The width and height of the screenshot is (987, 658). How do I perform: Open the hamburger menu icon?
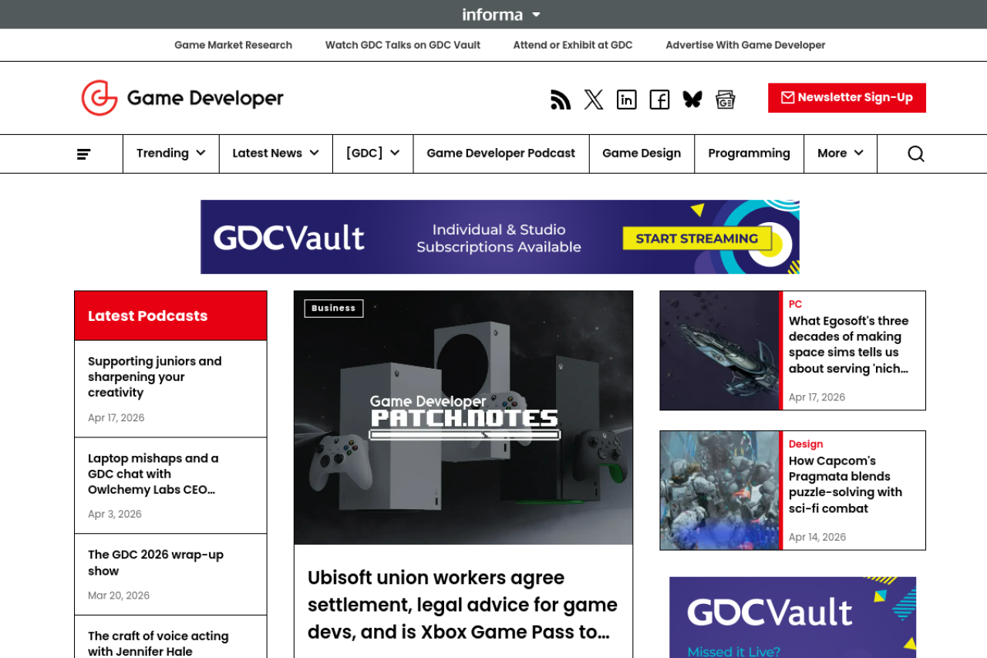84,154
